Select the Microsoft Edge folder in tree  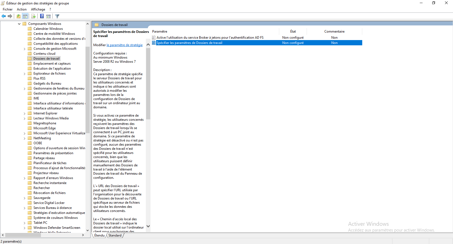click(x=44, y=128)
